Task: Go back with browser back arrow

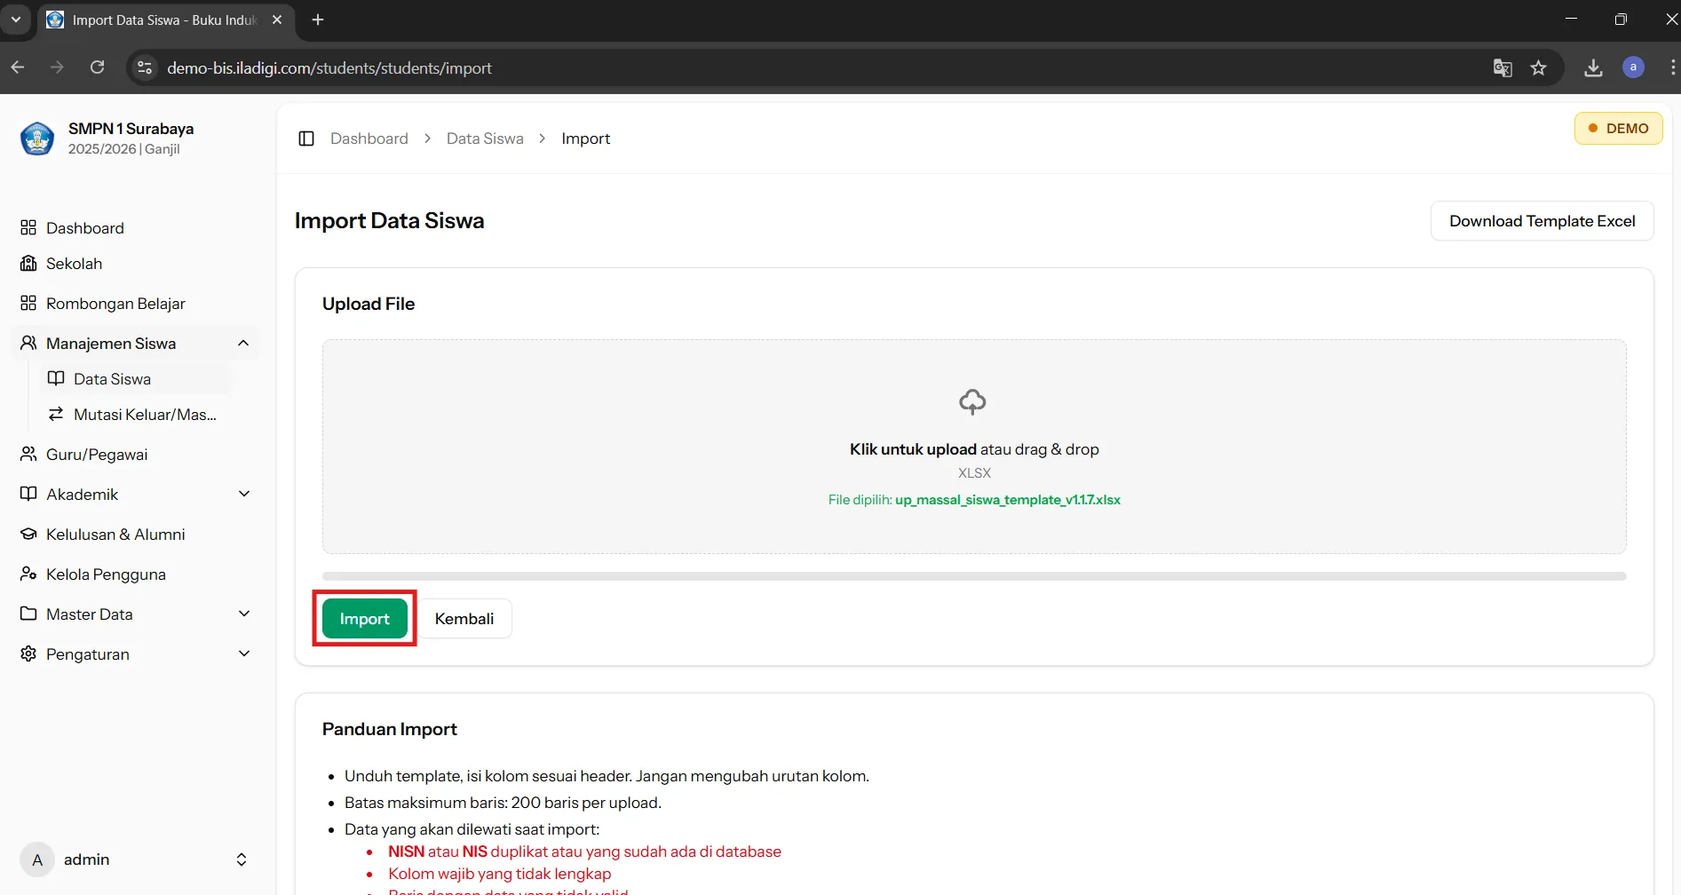Action: [x=18, y=67]
